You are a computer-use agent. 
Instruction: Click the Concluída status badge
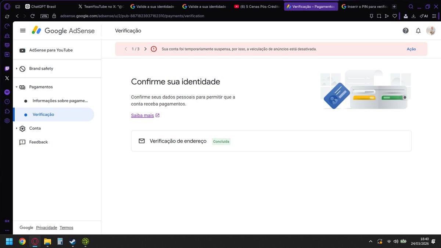(221, 141)
